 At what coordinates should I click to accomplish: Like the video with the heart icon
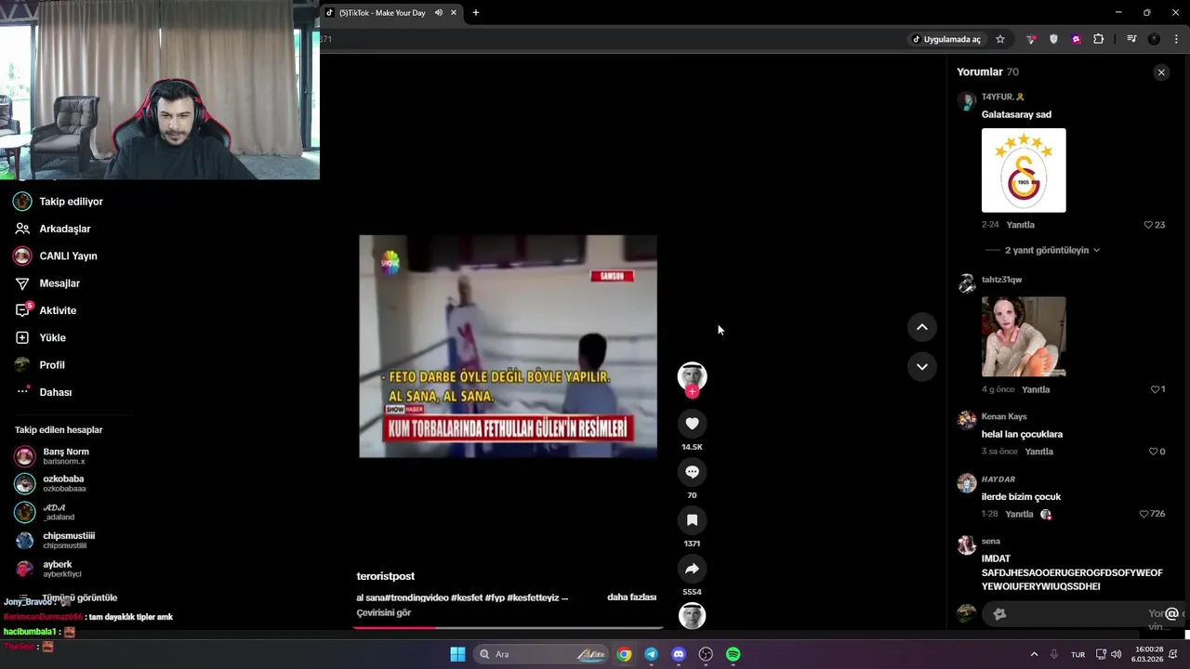[x=692, y=424]
